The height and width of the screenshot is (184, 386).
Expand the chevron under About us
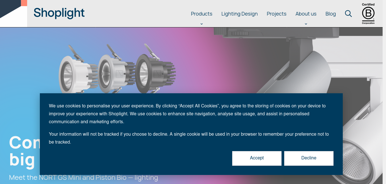click(306, 24)
